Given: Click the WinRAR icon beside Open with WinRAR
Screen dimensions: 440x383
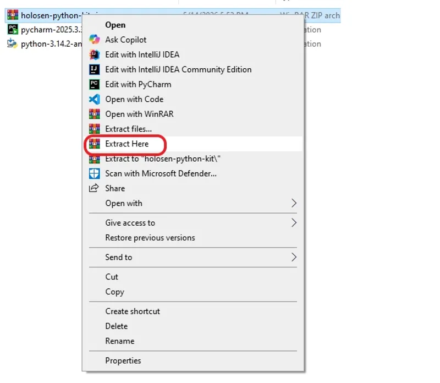Looking at the screenshot, I should click(94, 114).
